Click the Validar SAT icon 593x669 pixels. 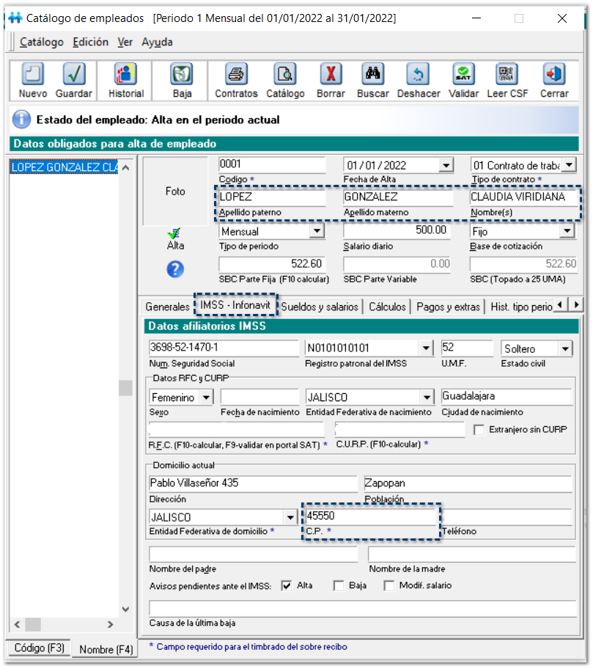pyautogui.click(x=463, y=74)
